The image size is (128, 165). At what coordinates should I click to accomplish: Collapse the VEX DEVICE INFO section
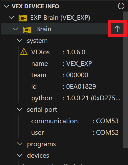(x=7, y=6)
